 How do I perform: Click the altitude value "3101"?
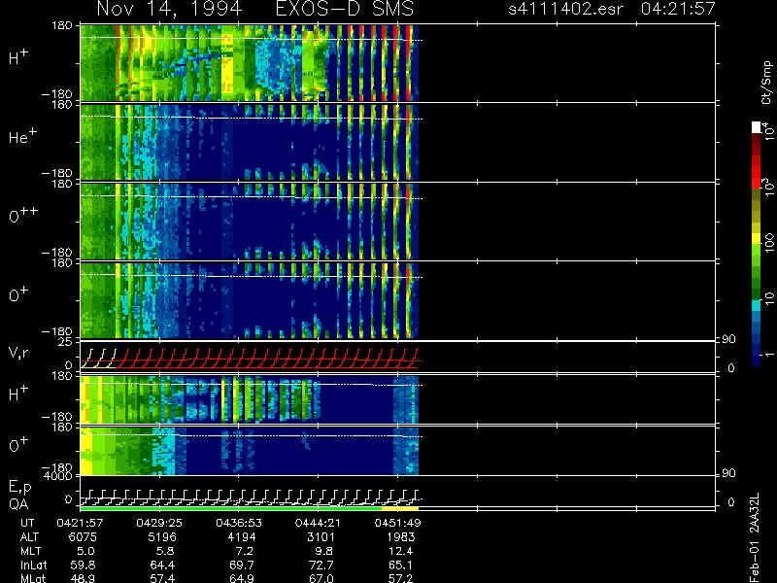[321, 537]
